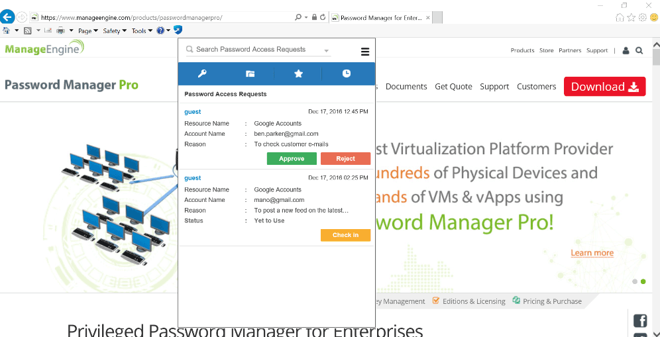
Task: Open the Documents nav item
Action: [x=406, y=87]
